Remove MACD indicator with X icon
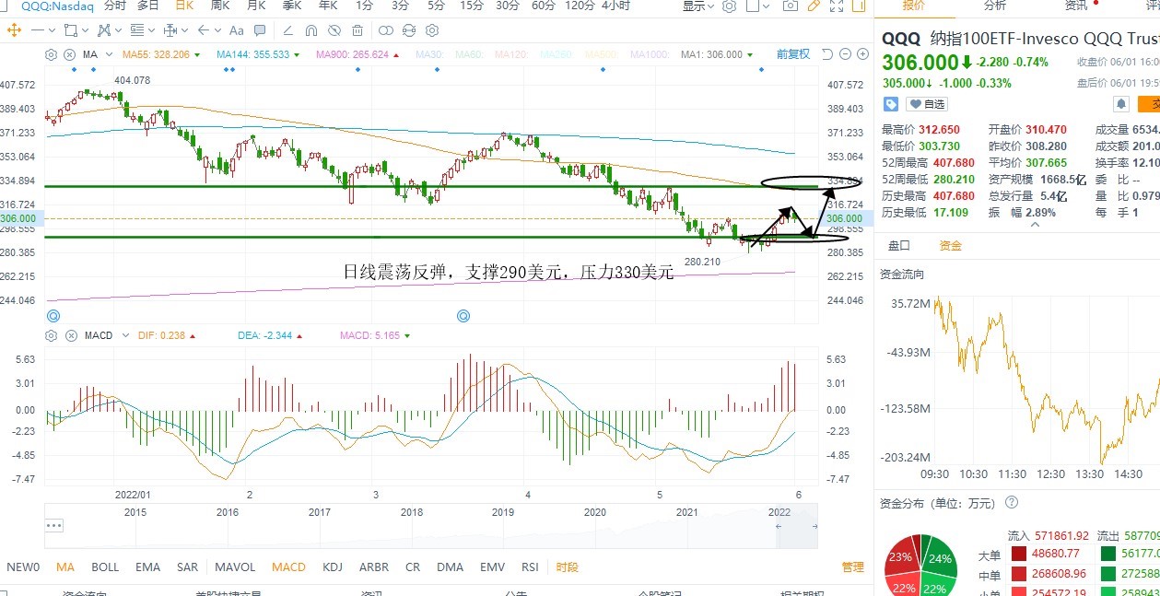1160x596 pixels. click(x=71, y=335)
